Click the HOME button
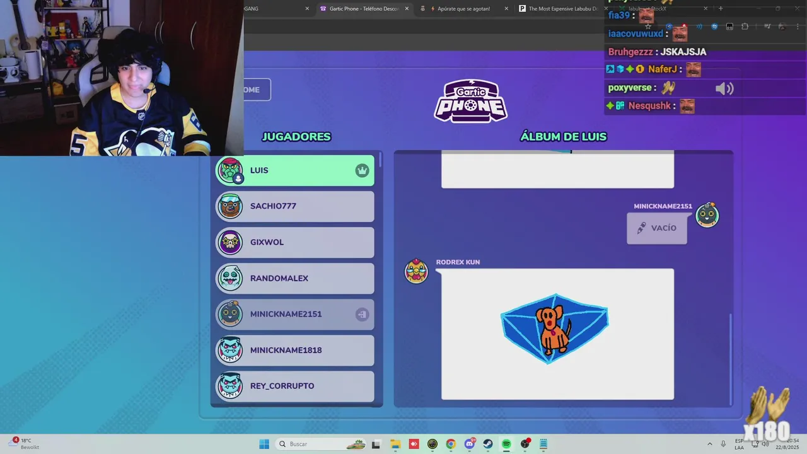The width and height of the screenshot is (807, 454). click(x=257, y=90)
